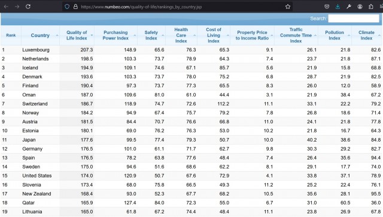Viewport: 383px width, 217px height.
Task: Sort table by Rank column
Action: (x=11, y=35)
